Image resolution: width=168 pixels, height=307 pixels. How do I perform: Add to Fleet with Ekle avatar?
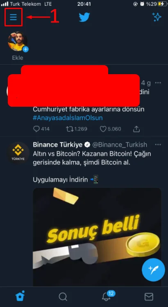[18, 42]
